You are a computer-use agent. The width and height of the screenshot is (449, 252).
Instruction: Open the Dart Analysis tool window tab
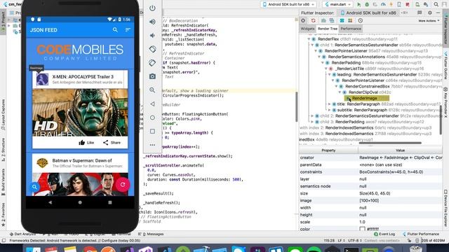pos(22,234)
